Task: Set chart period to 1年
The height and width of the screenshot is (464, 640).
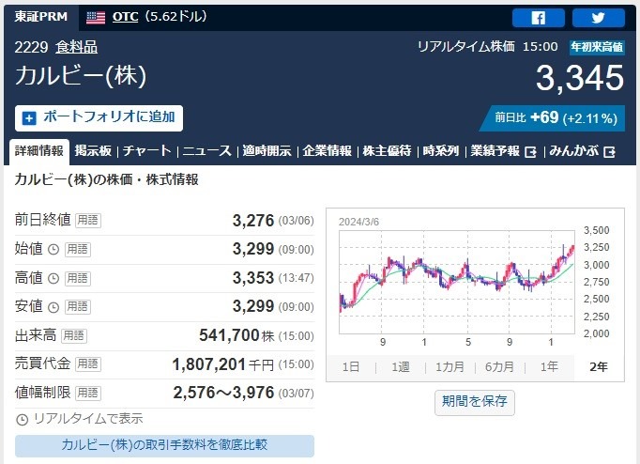Action: coord(549,367)
